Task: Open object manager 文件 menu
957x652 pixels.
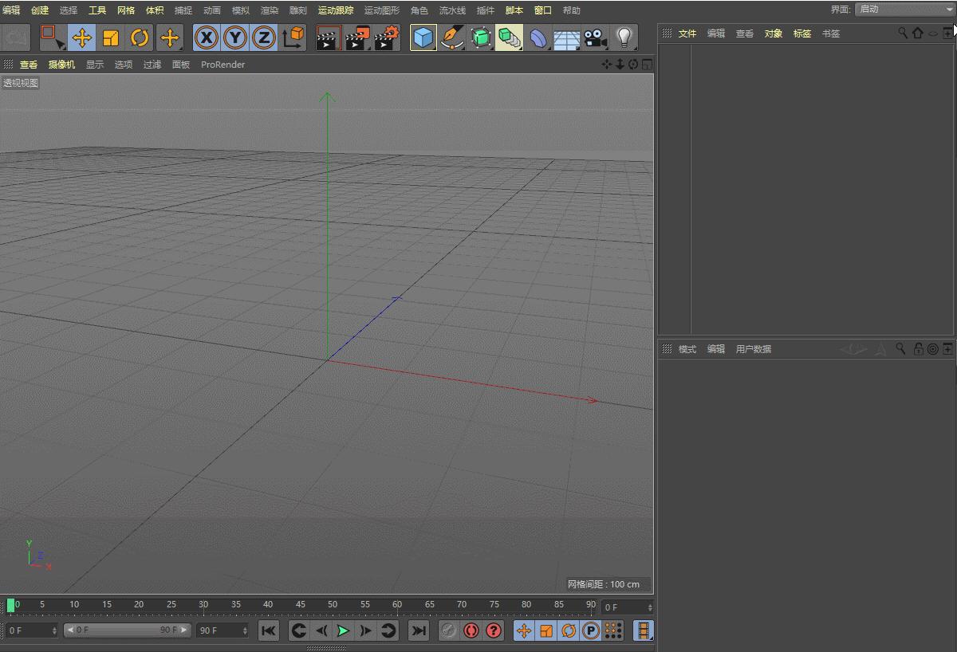Action: 687,33
